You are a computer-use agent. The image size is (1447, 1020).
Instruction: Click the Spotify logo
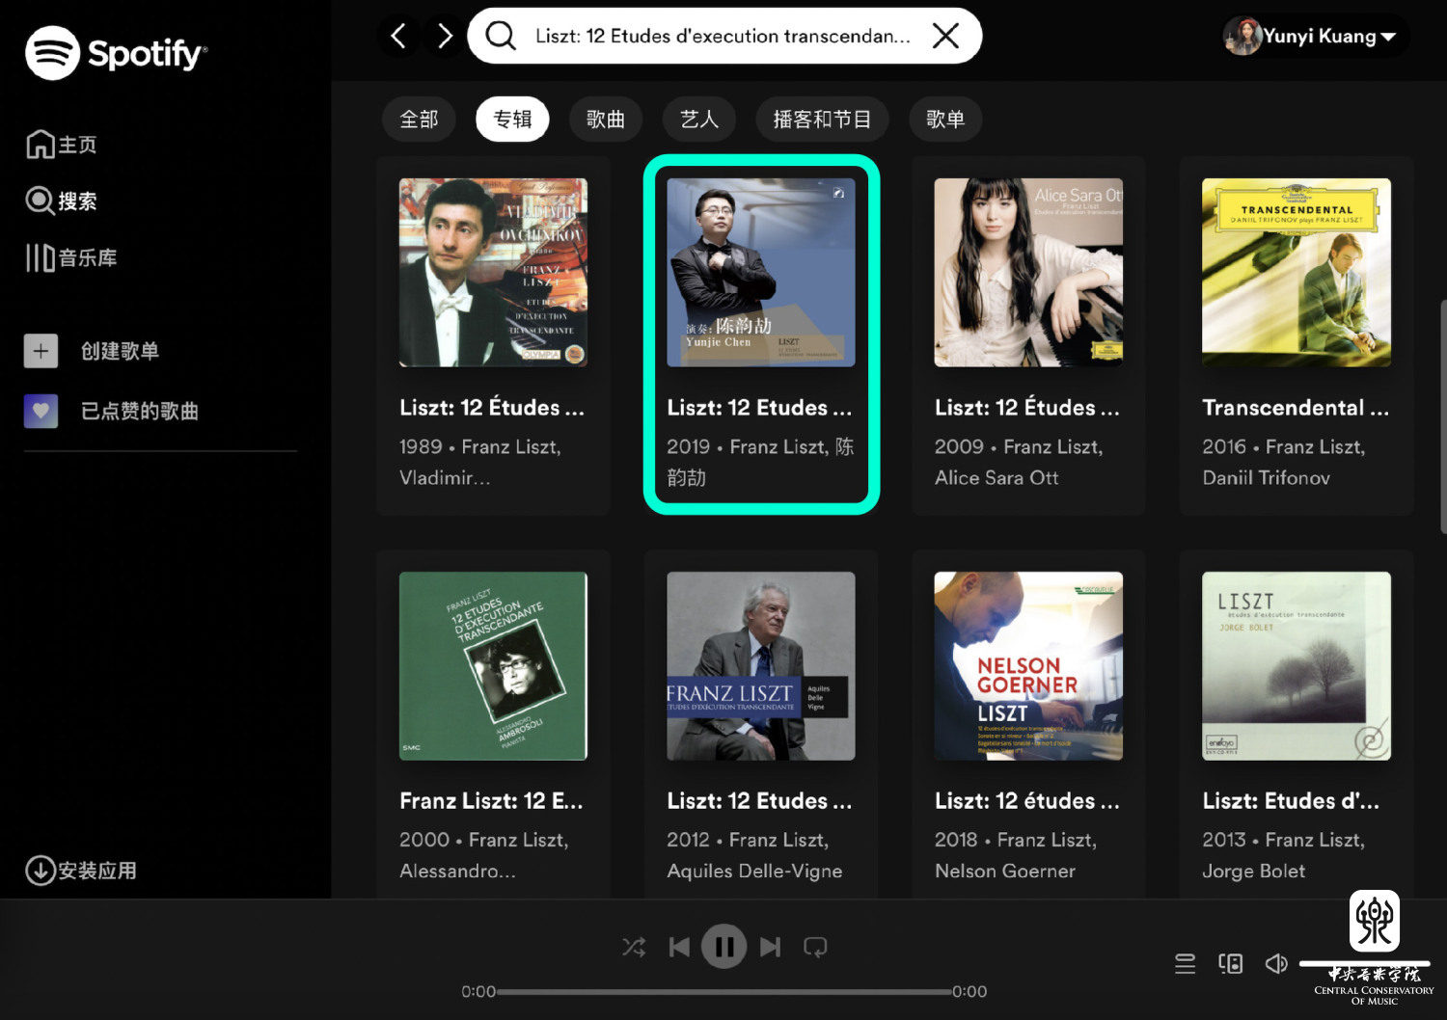tap(116, 53)
